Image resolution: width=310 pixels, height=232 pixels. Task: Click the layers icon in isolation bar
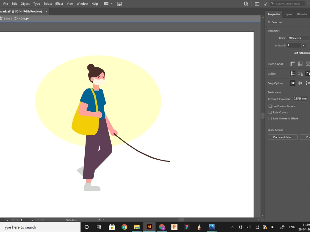1,18
